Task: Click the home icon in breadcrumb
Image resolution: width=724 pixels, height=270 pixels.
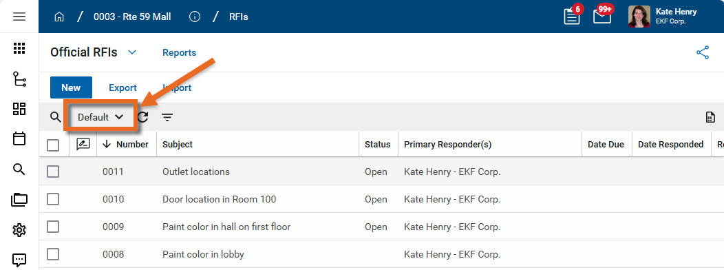Action: pos(59,17)
